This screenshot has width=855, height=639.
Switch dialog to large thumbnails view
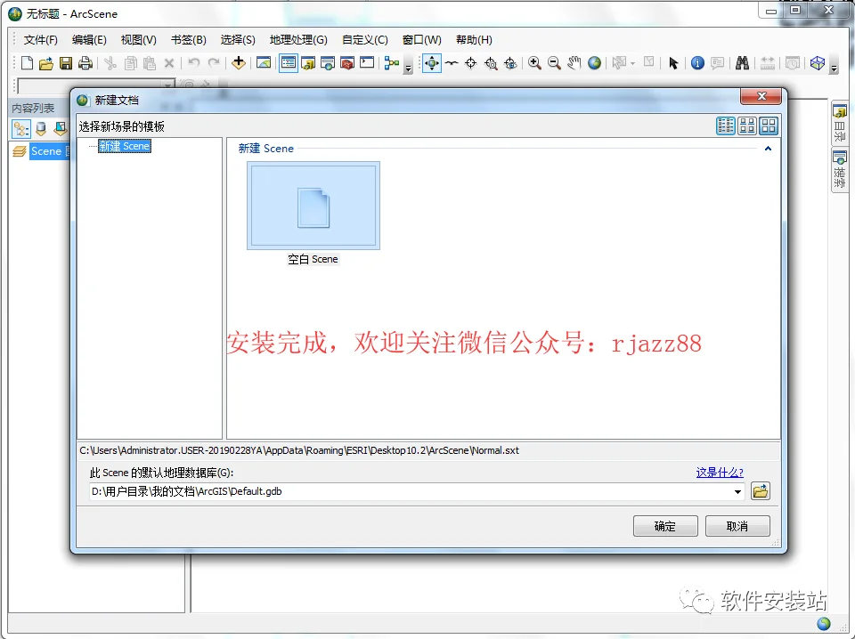(x=769, y=125)
